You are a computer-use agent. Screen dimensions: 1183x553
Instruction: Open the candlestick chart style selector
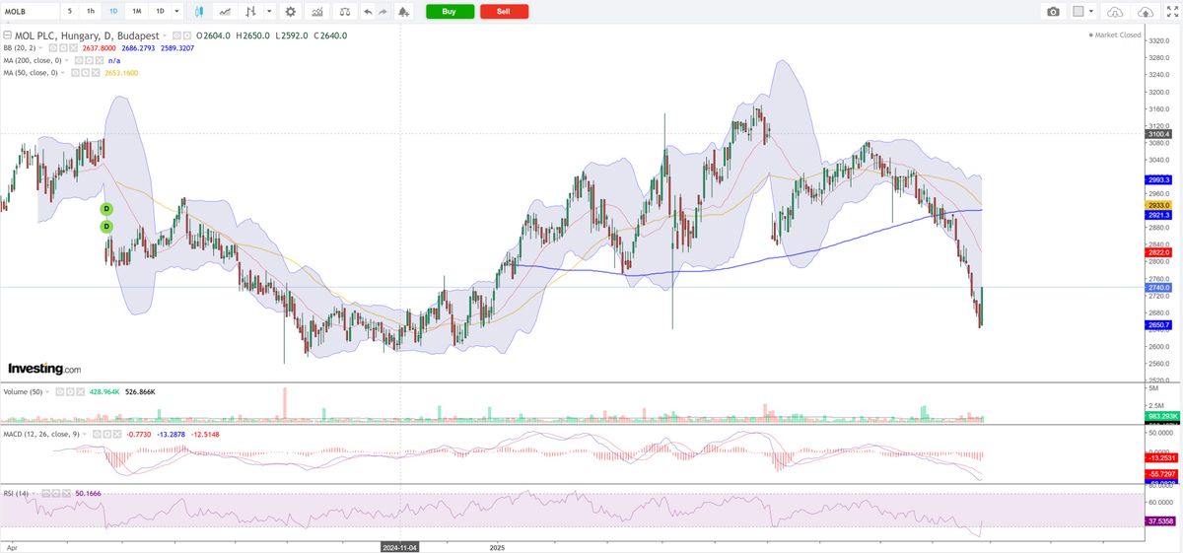tap(199, 11)
